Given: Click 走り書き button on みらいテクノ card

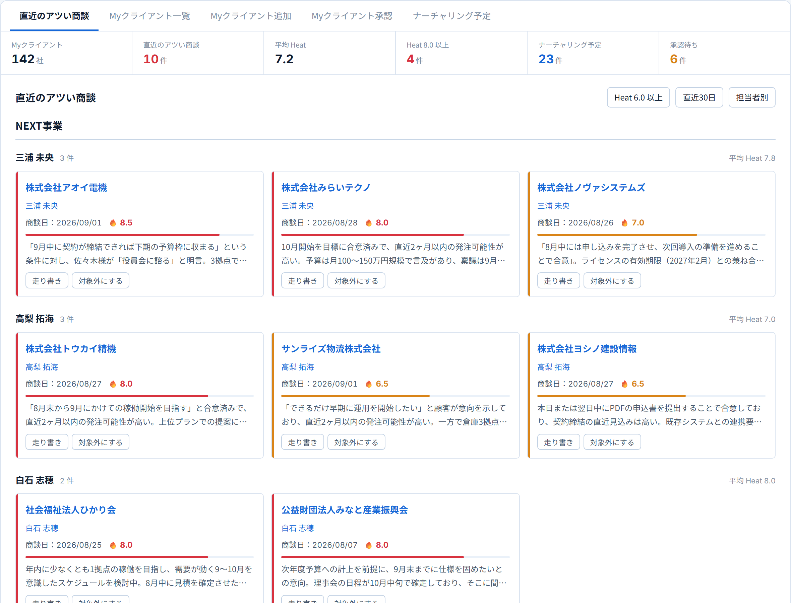Looking at the screenshot, I should (302, 281).
